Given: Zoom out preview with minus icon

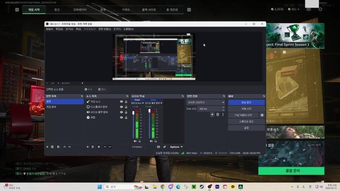Looking at the screenshot, I should coord(47,83).
